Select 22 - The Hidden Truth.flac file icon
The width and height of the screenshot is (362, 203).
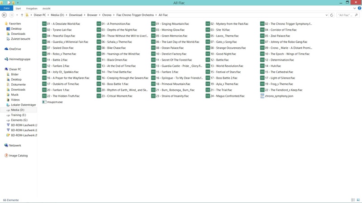click(x=44, y=96)
